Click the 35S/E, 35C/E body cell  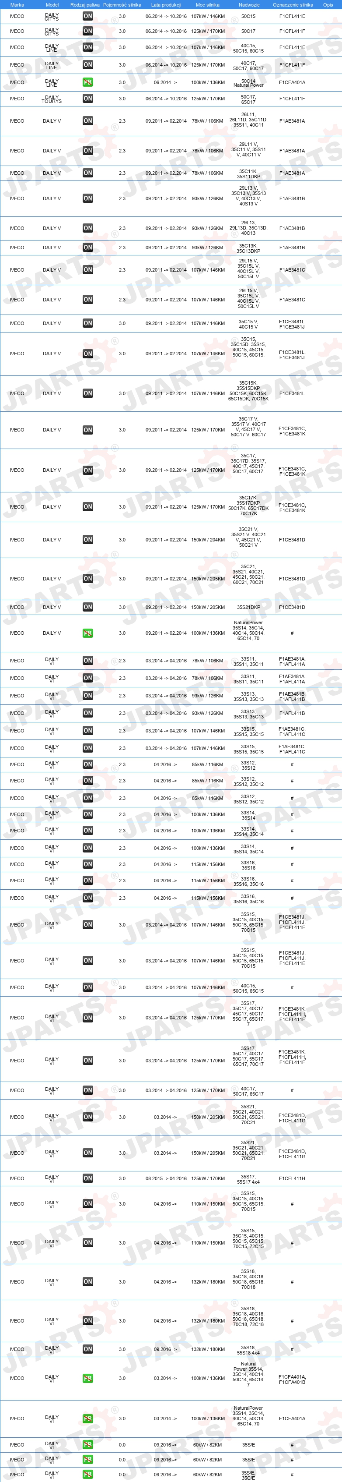tap(248, 1475)
